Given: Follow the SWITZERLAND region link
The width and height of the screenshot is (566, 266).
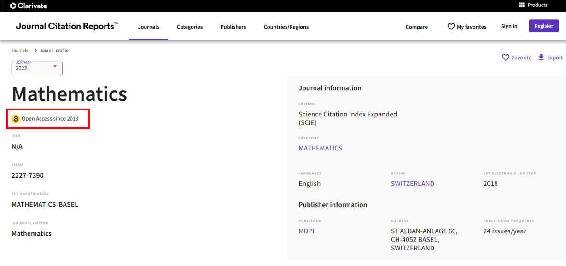Looking at the screenshot, I should 412,184.
